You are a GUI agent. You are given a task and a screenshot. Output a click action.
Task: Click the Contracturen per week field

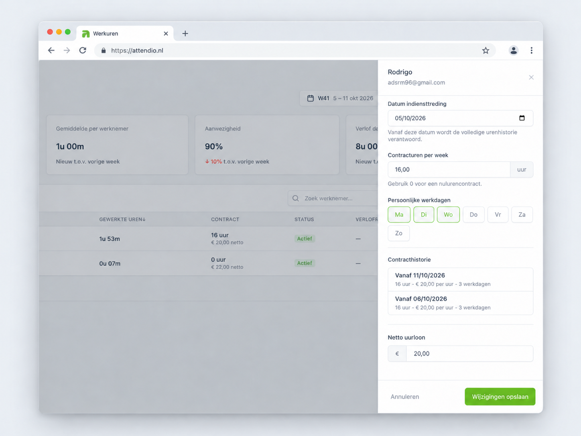click(449, 169)
